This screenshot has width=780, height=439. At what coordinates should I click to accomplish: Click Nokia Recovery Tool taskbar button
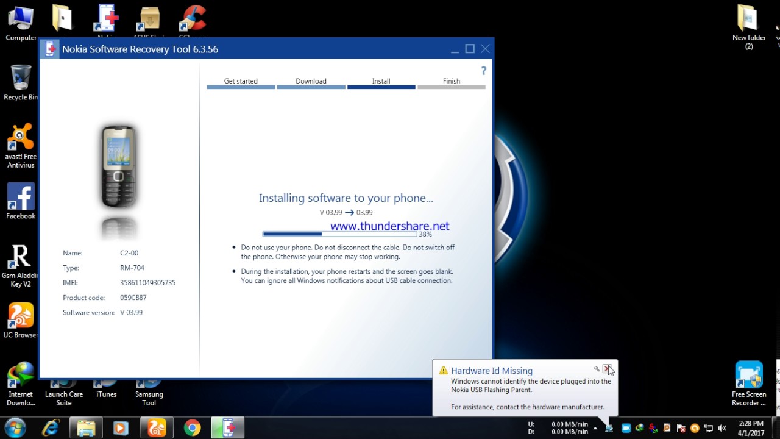228,428
